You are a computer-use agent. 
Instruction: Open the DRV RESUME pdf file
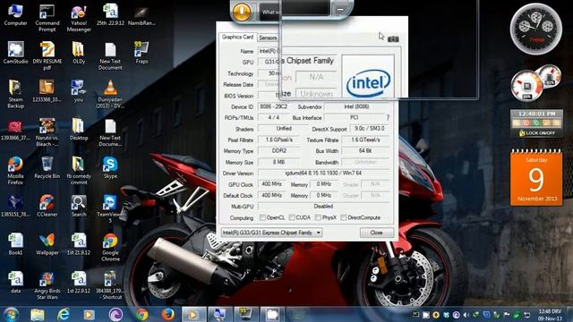(47, 55)
